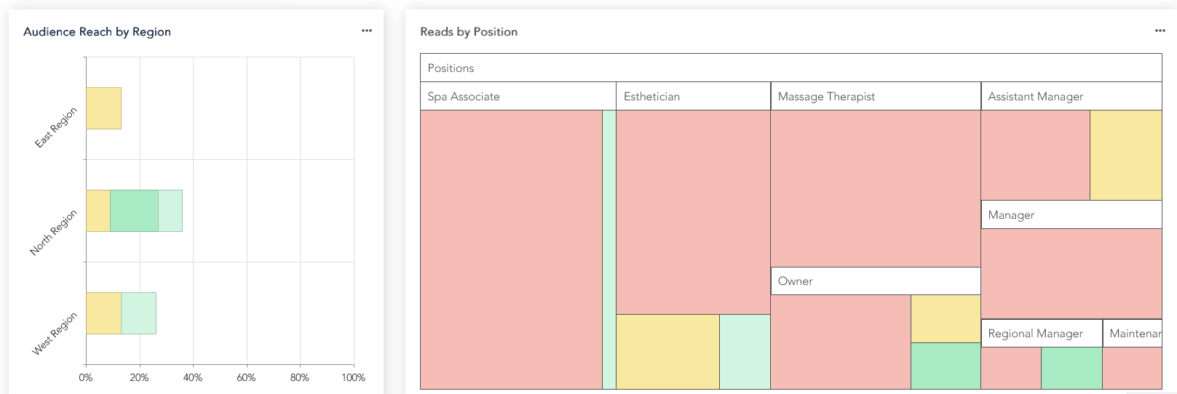The image size is (1177, 394).
Task: Click the large pink Spa Associate block
Action: click(x=511, y=249)
